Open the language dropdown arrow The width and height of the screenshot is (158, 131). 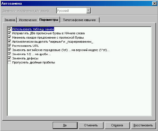89,11
